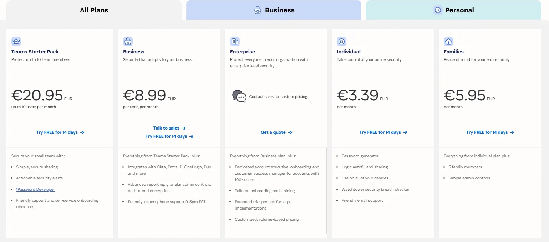Click the Enterprise feature list scrollbar

pos(326,190)
